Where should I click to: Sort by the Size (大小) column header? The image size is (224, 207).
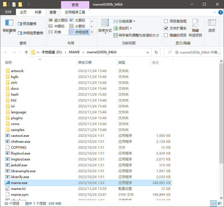pyautogui.click(x=155, y=63)
